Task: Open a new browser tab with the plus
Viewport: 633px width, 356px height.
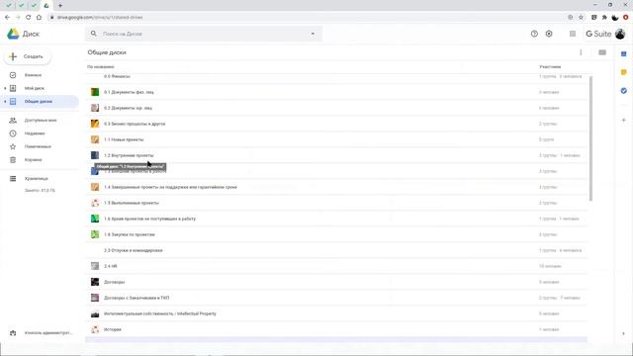Action: (x=60, y=5)
